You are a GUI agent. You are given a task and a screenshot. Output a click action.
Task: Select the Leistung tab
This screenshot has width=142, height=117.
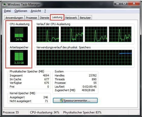(57, 17)
